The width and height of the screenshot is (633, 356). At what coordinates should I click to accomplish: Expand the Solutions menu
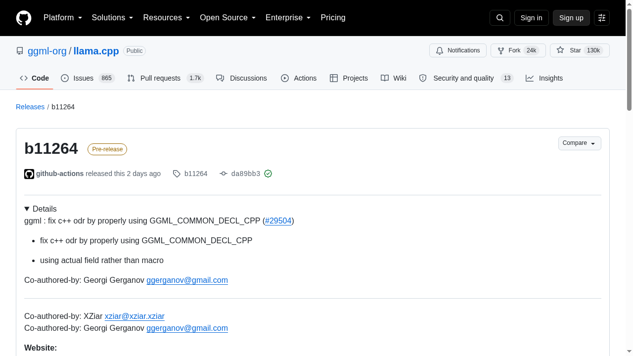click(113, 18)
